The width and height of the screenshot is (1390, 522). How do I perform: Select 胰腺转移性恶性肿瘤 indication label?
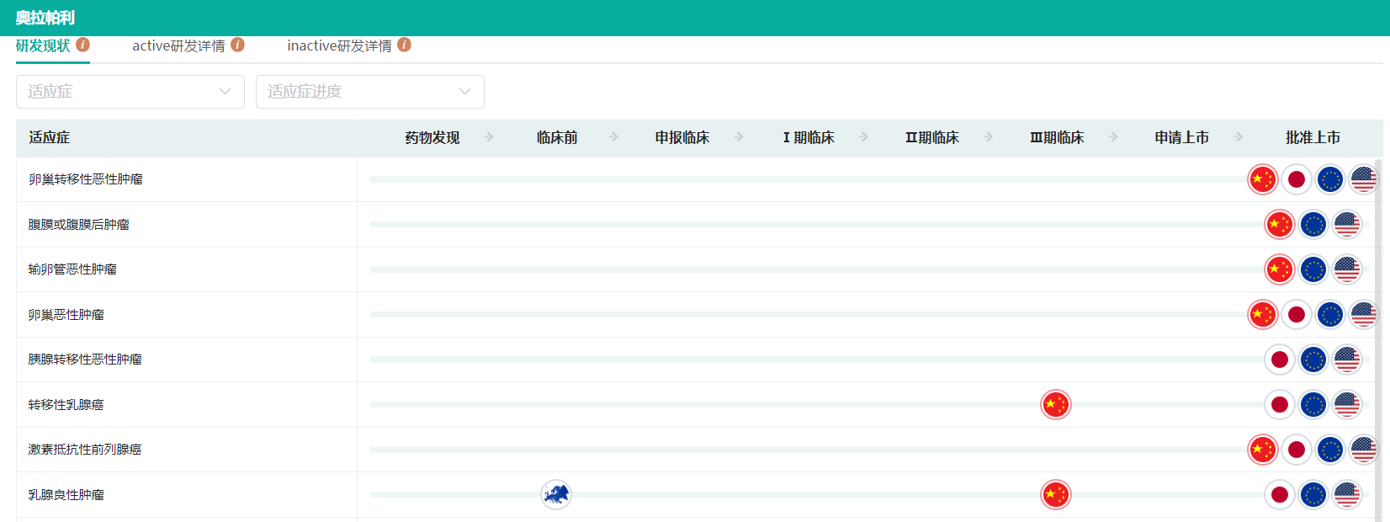click(85, 360)
